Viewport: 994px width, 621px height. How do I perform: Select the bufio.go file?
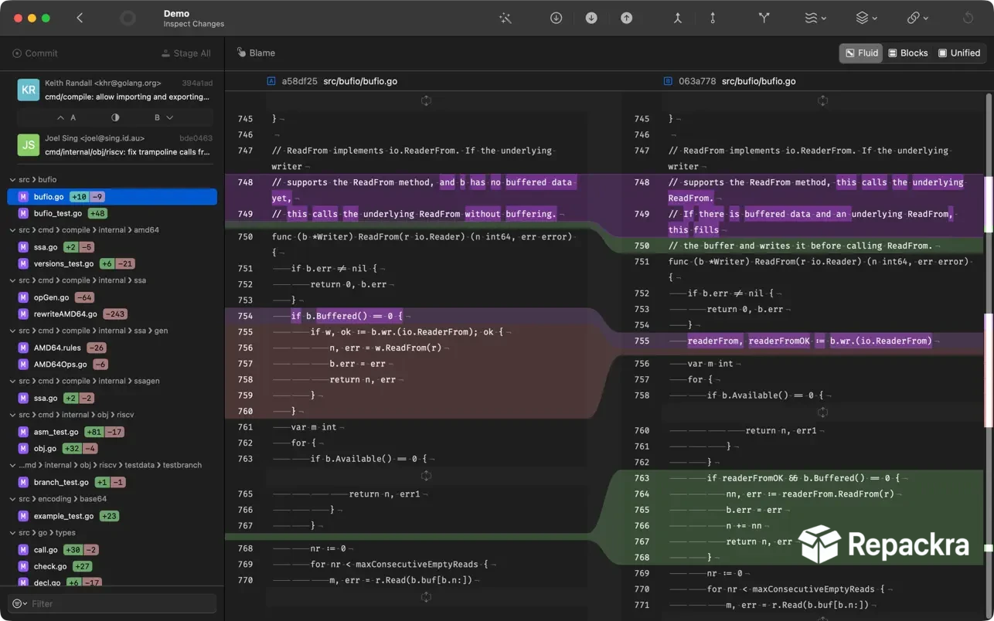(x=112, y=197)
